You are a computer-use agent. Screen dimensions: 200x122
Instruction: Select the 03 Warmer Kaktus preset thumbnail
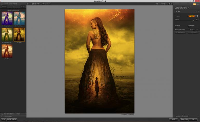tap(7, 35)
